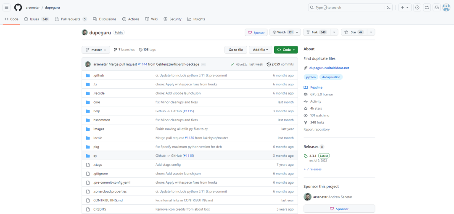Open arsenetar's avatar next to dupeguru title

coord(84,32)
